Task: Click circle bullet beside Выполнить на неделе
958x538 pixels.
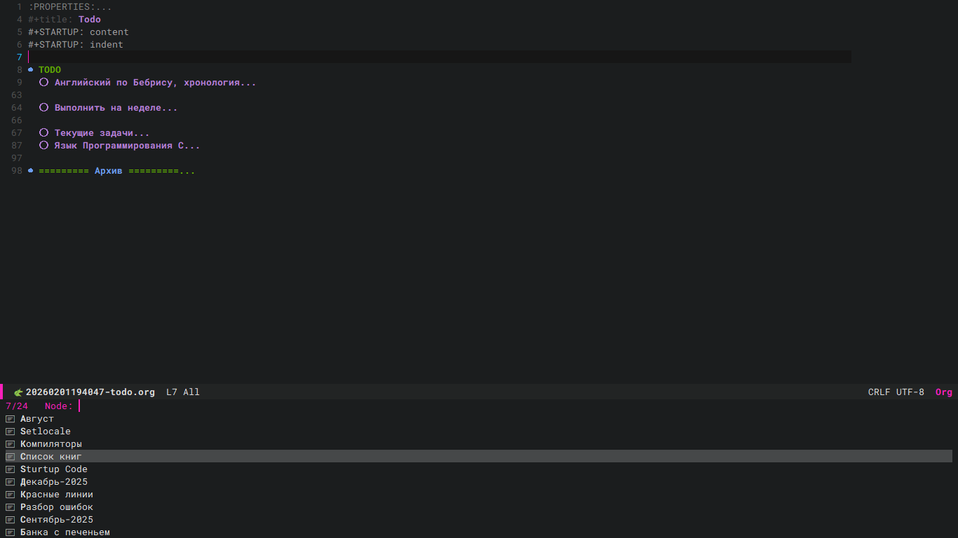Action: pos(43,108)
